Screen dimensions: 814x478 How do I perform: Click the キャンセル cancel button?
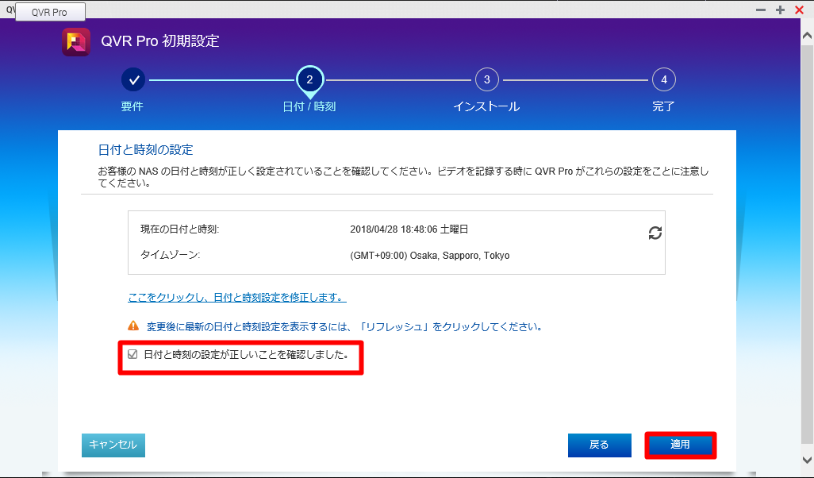[x=113, y=445]
